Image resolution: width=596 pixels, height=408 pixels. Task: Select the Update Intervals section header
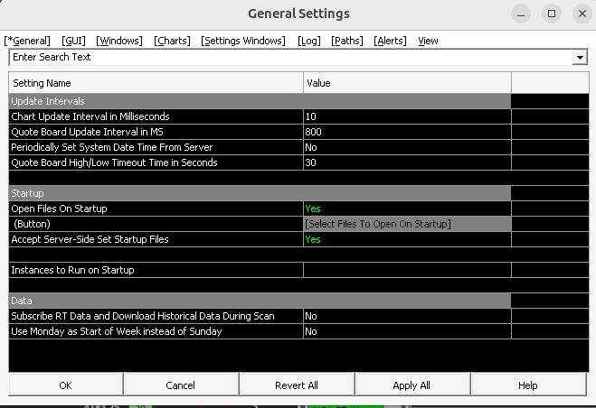point(260,101)
